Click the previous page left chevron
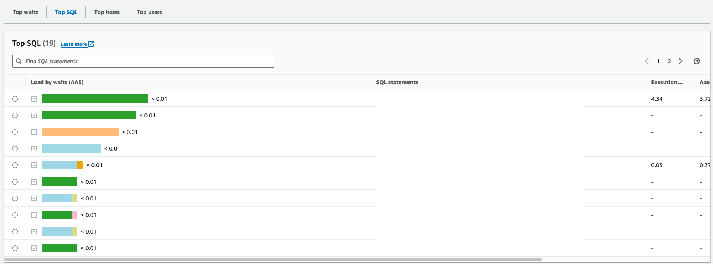Image resolution: width=713 pixels, height=264 pixels. click(647, 61)
